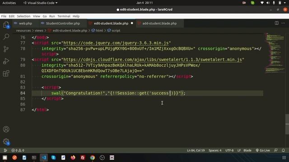Launch Firefox from the taskbar
The width and height of the screenshot is (289, 162).
click(x=73, y=157)
